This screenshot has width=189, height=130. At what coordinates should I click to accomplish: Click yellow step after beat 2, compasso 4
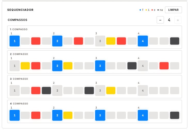pos(68,115)
